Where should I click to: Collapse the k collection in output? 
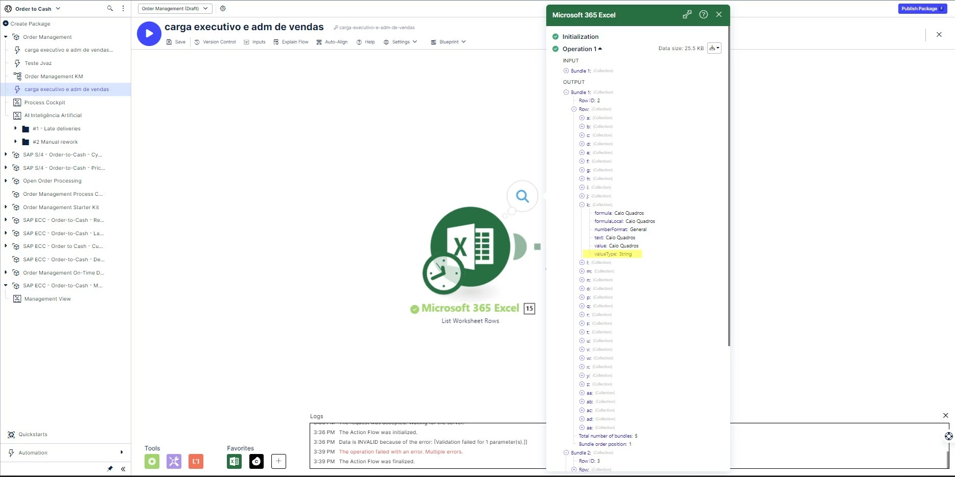click(581, 205)
